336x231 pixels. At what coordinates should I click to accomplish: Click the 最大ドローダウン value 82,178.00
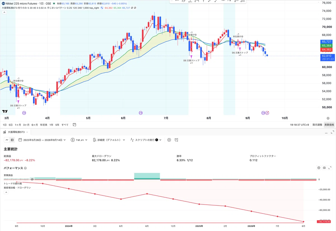point(99,160)
